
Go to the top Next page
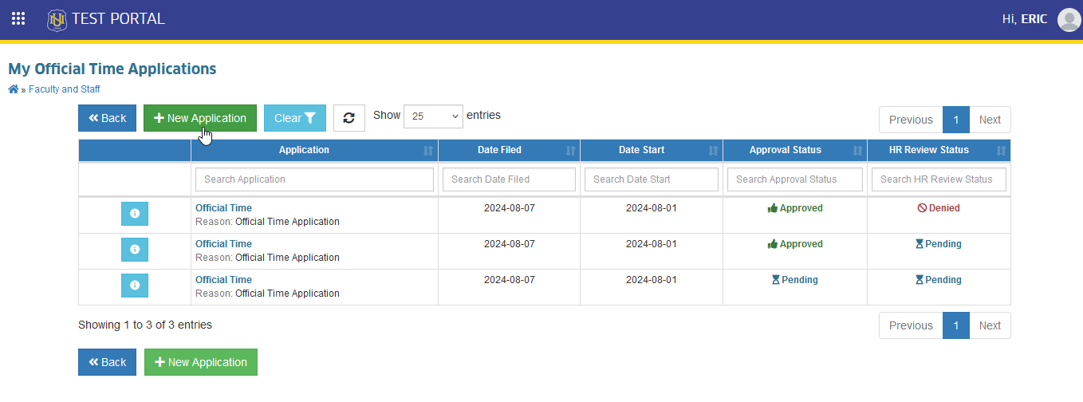click(990, 120)
